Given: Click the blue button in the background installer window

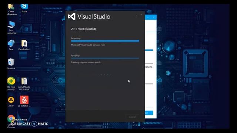Looking at the screenshot, I should tap(149, 113).
